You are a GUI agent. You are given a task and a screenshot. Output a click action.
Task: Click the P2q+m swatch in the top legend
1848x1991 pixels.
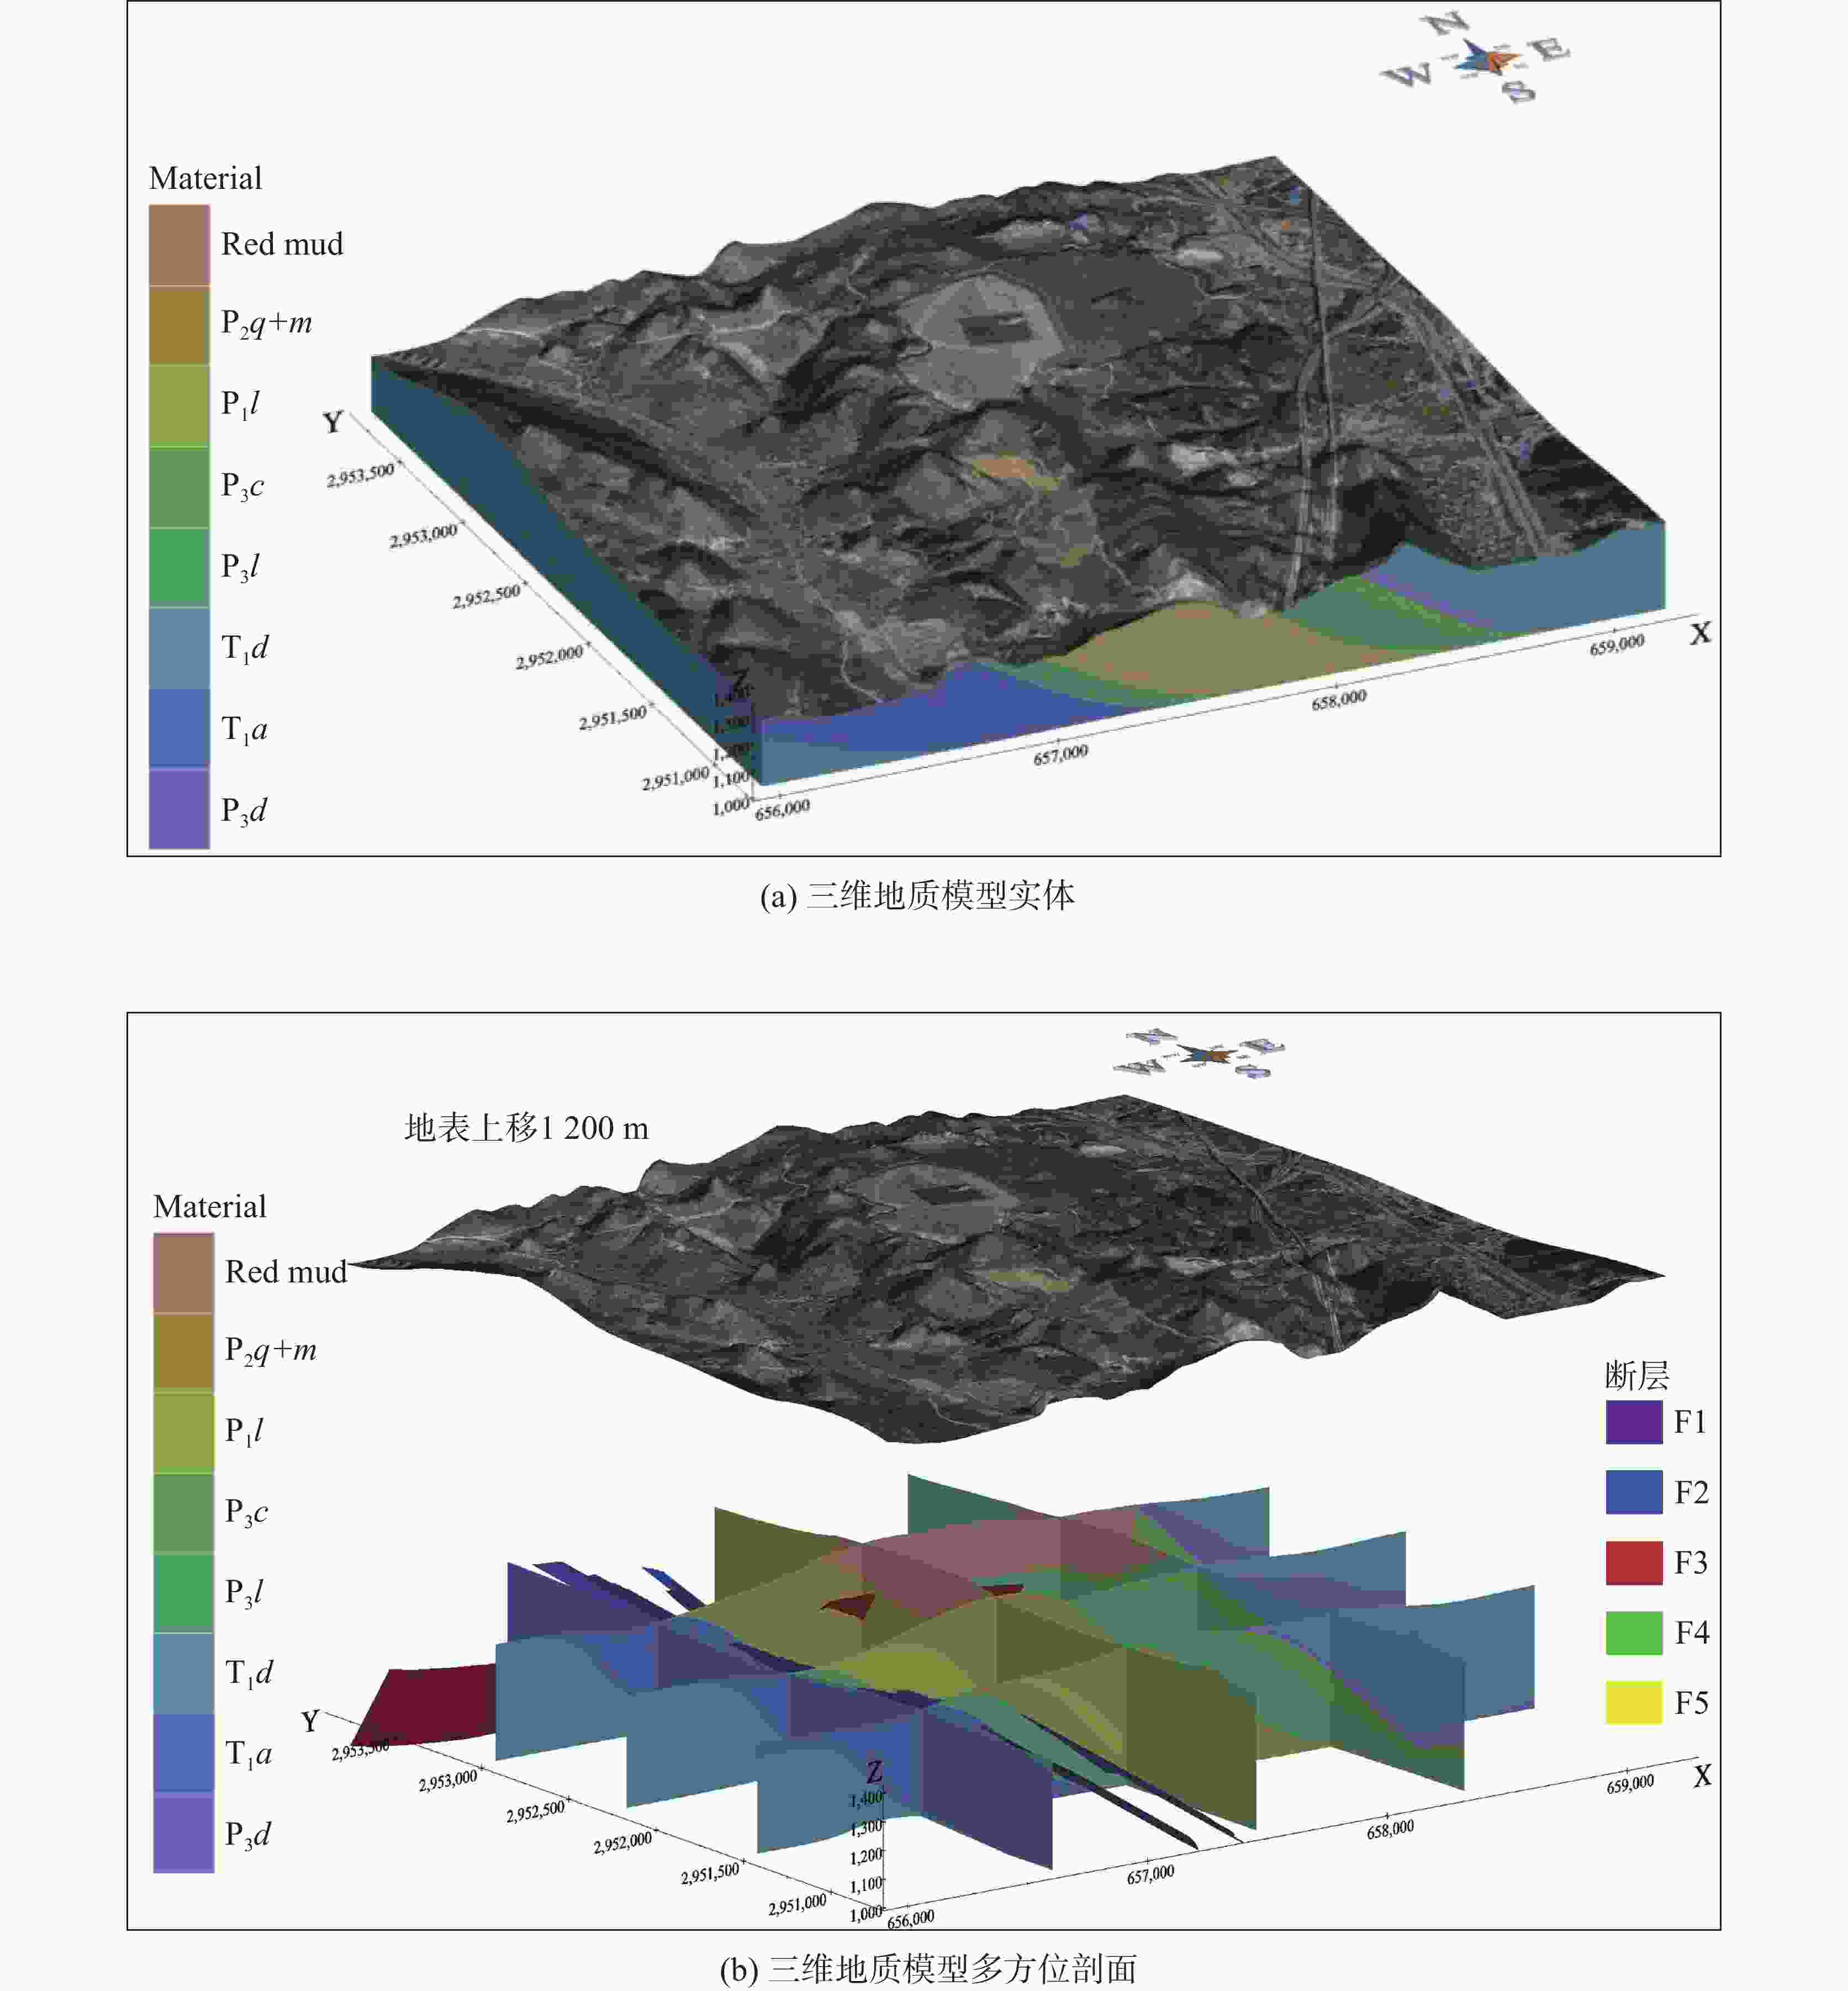pos(179,325)
